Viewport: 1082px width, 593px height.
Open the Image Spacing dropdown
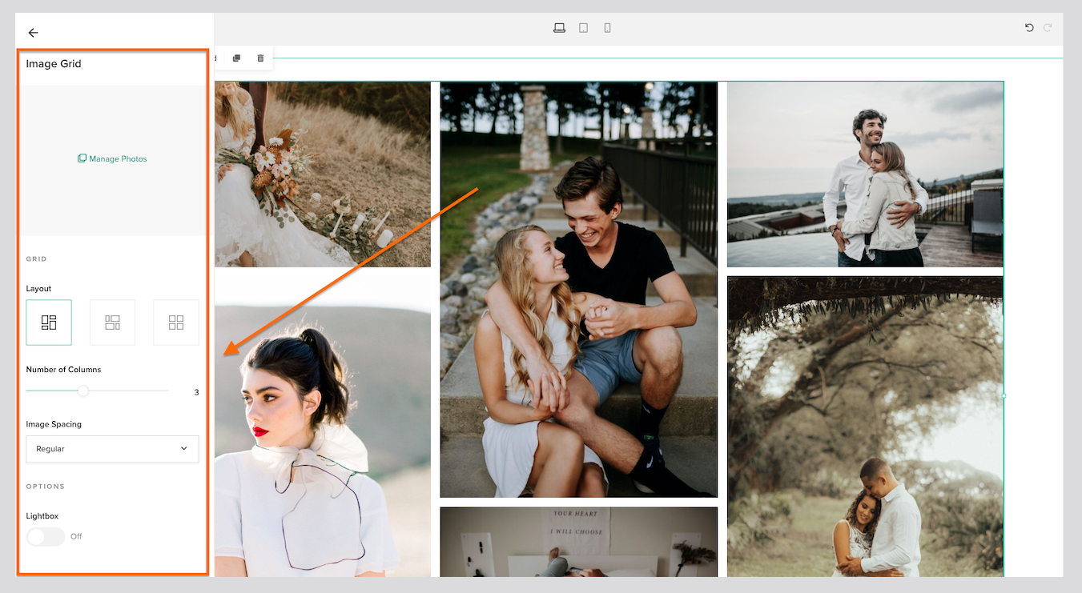point(112,449)
